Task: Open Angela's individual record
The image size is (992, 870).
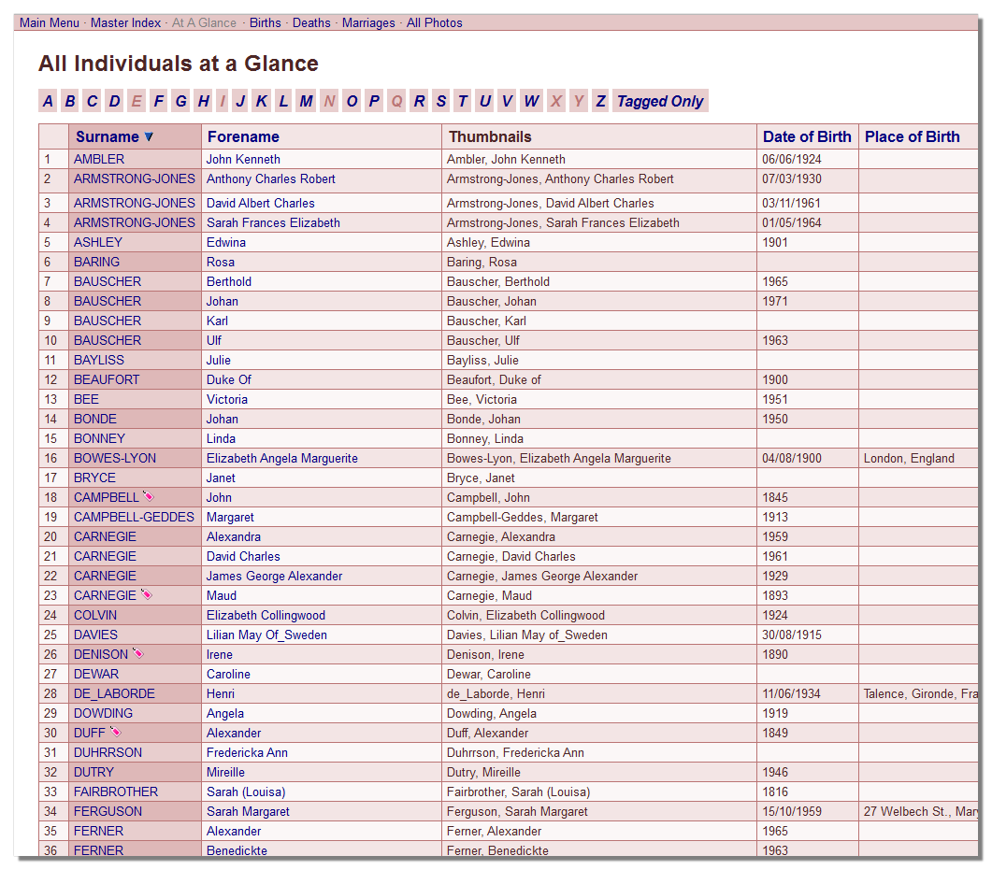Action: tap(224, 713)
